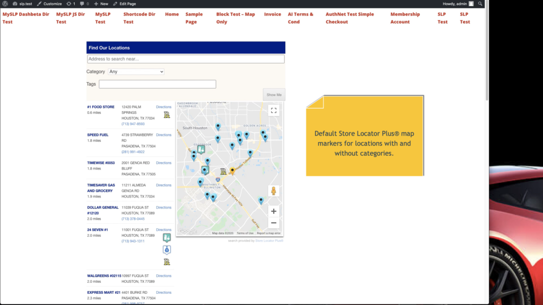The height and width of the screenshot is (305, 543).
Task: Click the Find Our Locations header
Action: (x=186, y=48)
